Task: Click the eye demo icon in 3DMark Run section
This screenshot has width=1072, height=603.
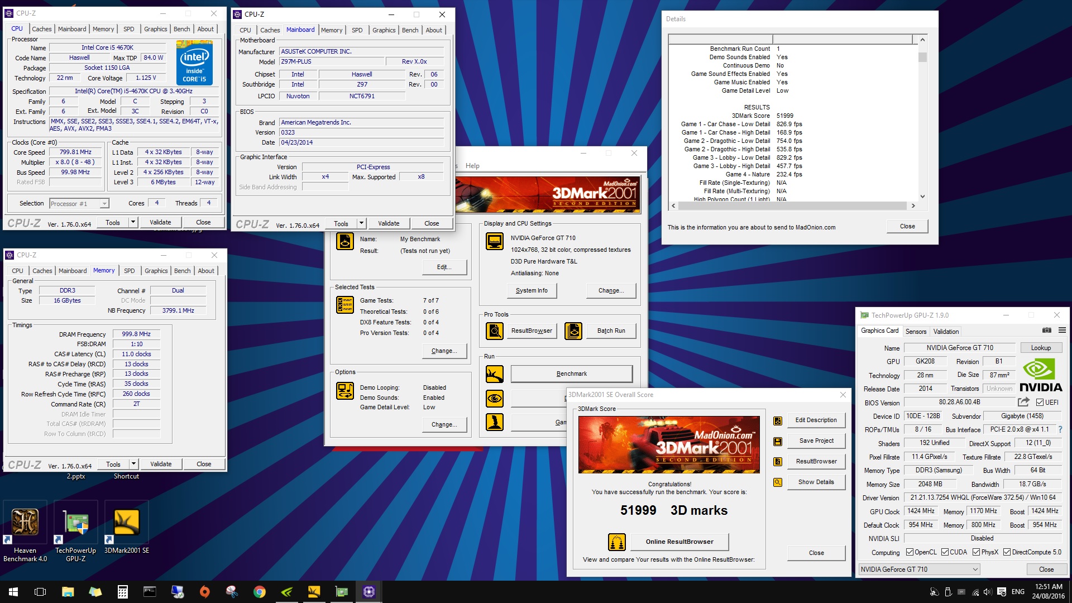Action: (x=495, y=399)
